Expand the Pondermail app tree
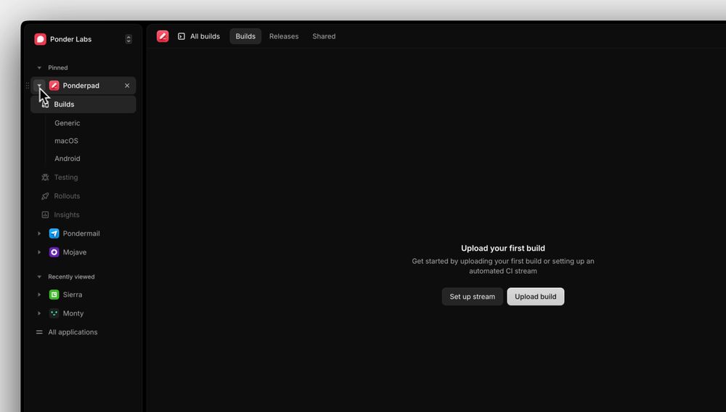 (39, 234)
